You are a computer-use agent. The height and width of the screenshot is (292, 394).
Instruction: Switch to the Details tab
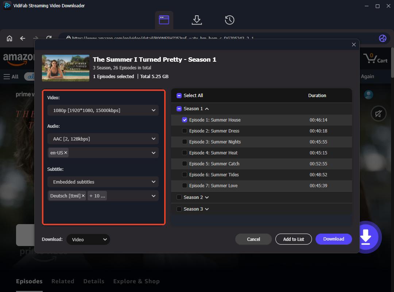click(x=94, y=281)
